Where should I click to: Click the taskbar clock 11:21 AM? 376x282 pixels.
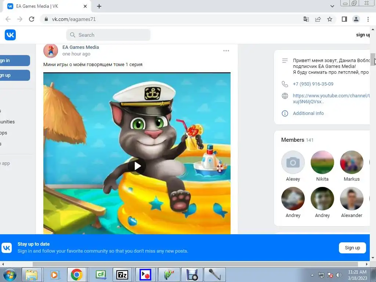(357, 272)
